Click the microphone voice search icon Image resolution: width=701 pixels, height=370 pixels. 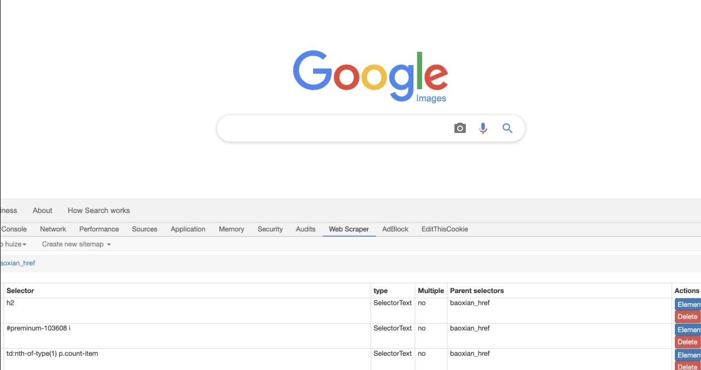(483, 128)
